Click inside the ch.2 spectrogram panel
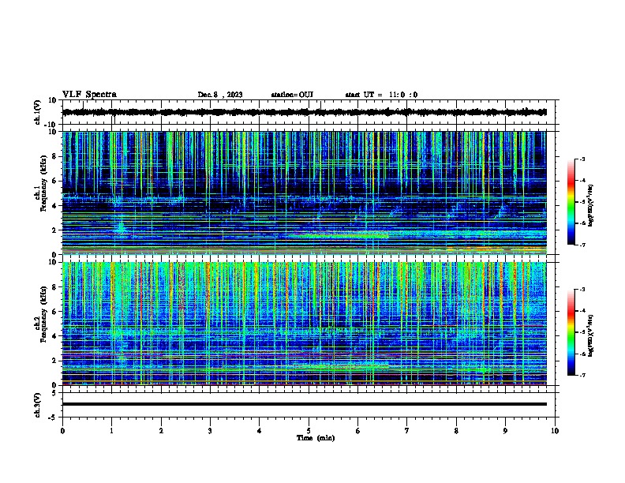Viewport: 625px width, 483px height. point(304,324)
